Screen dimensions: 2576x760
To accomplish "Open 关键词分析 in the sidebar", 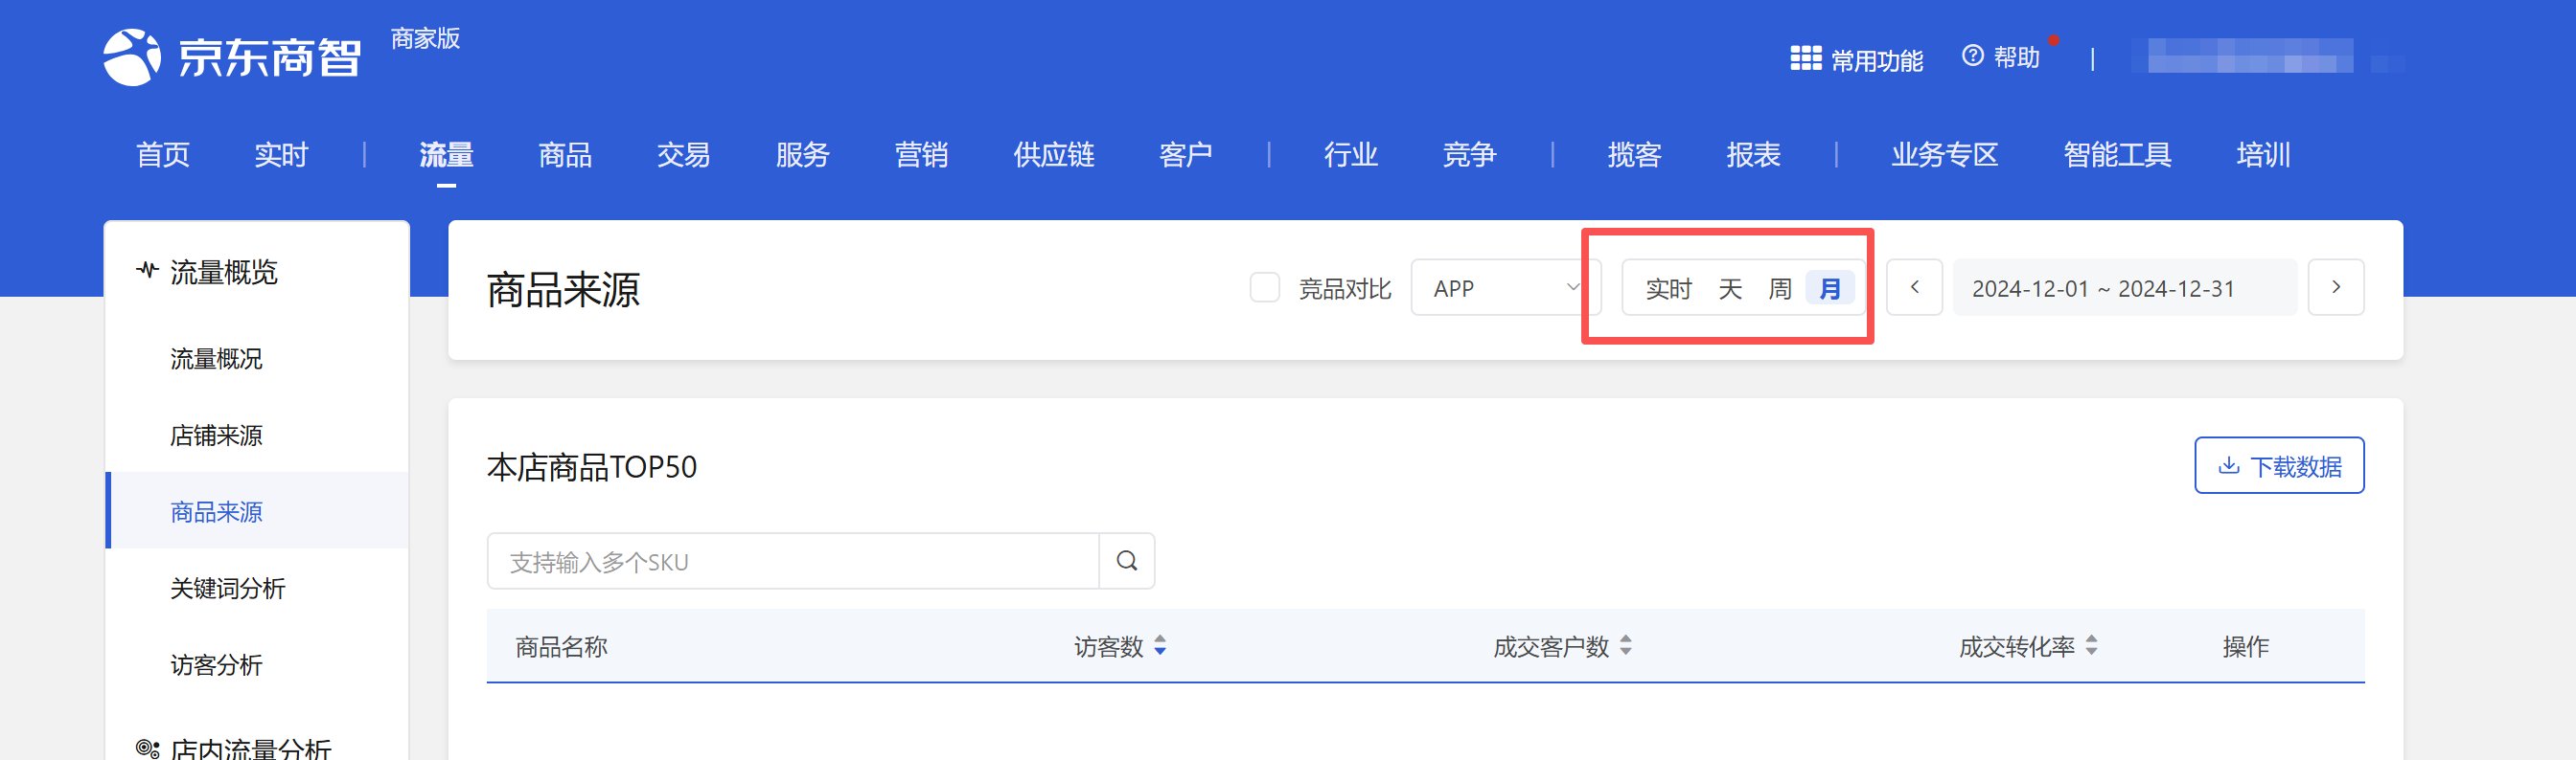I will [228, 589].
